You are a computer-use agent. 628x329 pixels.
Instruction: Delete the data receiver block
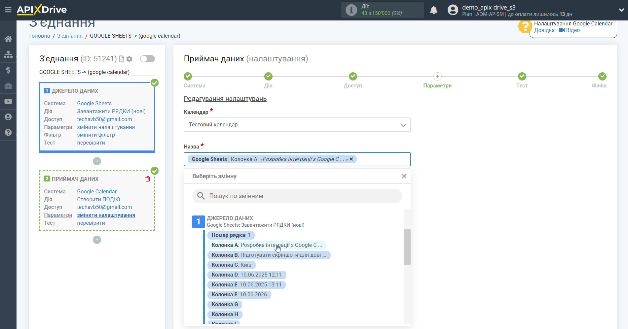(148, 179)
